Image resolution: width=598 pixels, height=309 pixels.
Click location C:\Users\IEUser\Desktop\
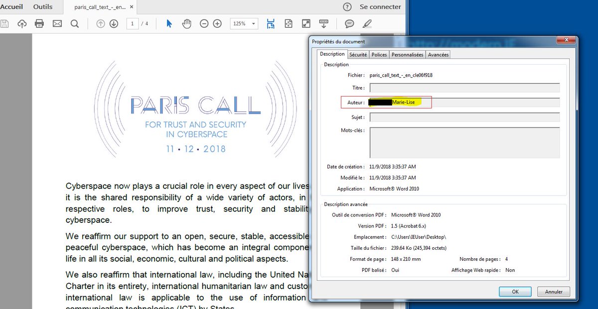point(419,237)
